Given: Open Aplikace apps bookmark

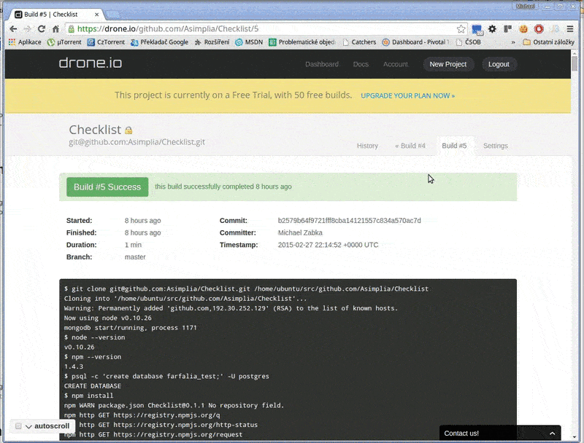Looking at the screenshot, I should [x=25, y=42].
